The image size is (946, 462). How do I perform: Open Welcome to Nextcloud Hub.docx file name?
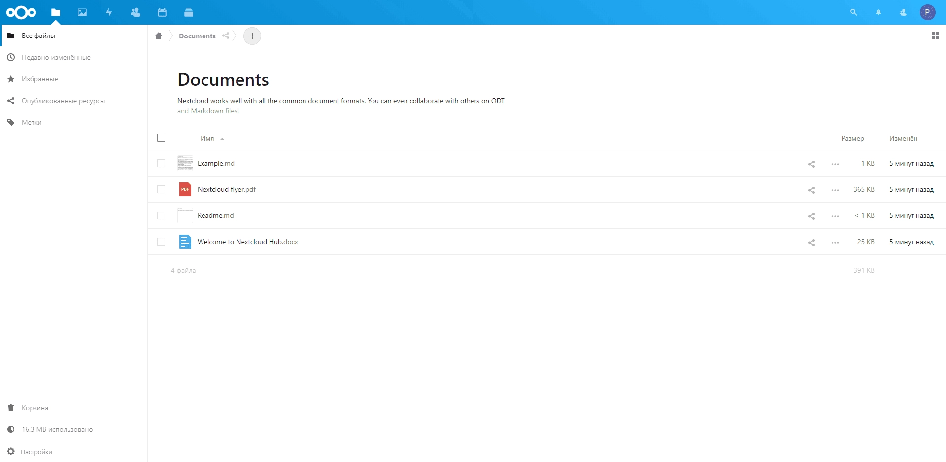tap(248, 242)
